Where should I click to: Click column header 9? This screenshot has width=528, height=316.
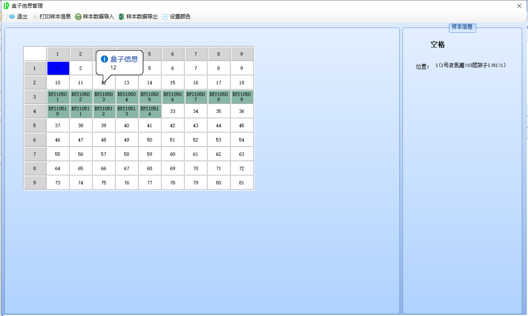click(242, 54)
